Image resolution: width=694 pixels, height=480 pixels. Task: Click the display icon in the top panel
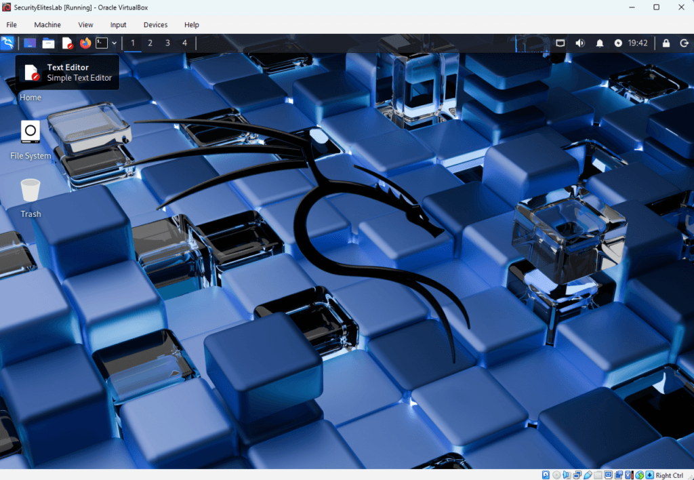pyautogui.click(x=560, y=43)
